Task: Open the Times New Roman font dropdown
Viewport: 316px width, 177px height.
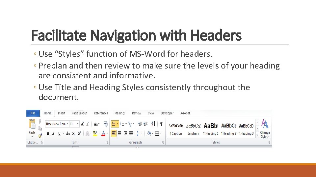Action: pyautogui.click(x=67, y=124)
